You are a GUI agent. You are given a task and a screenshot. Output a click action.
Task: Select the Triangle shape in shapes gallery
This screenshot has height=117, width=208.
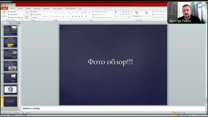pos(116,14)
